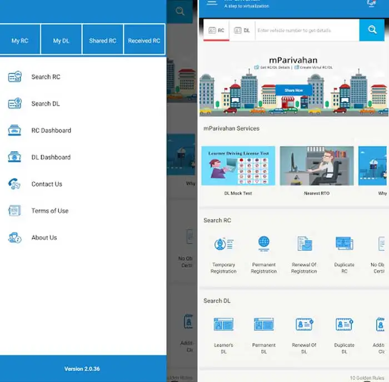Open the Duplicate DL icon
This screenshot has height=382, width=389.
point(344,325)
